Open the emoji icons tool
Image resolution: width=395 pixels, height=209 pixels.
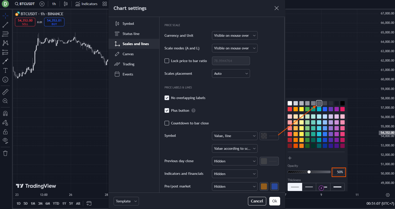tap(5, 80)
